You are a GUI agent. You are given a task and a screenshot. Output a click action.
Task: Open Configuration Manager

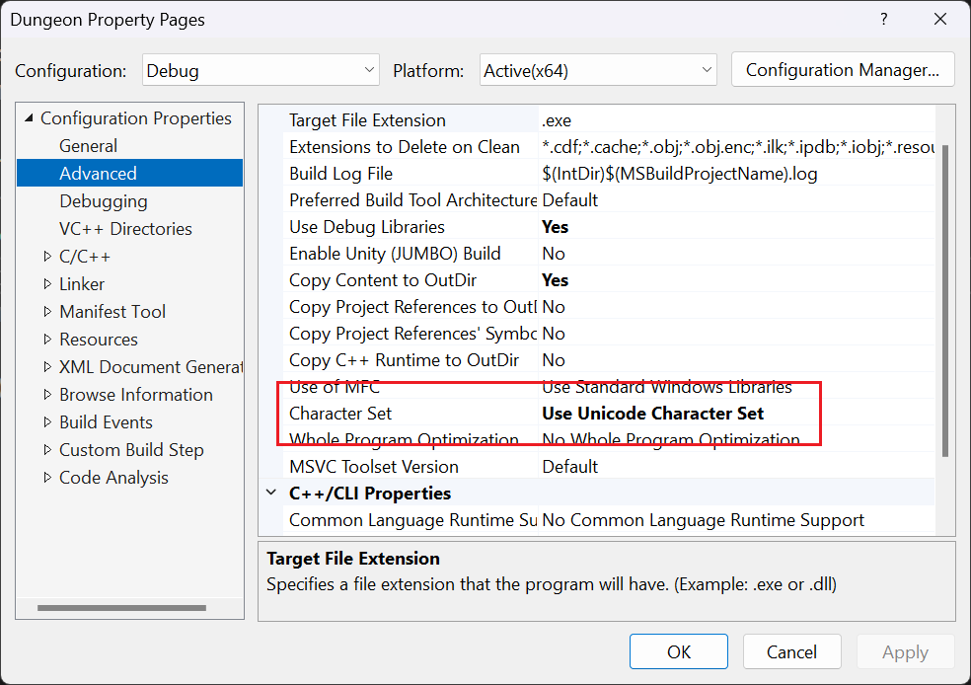coord(842,70)
